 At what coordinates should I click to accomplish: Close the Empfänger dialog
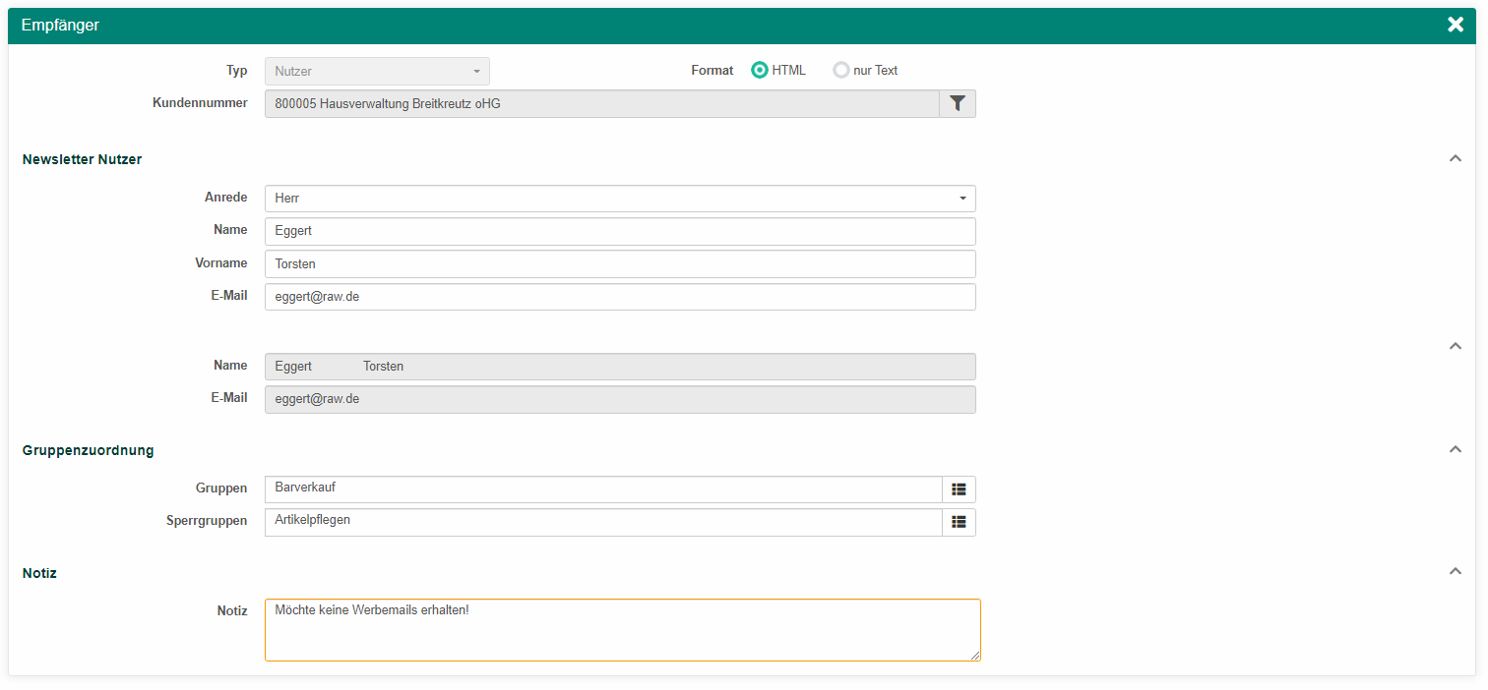pyautogui.click(x=1456, y=26)
